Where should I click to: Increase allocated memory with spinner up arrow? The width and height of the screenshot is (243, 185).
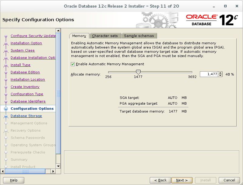pyautogui.click(x=220, y=73)
